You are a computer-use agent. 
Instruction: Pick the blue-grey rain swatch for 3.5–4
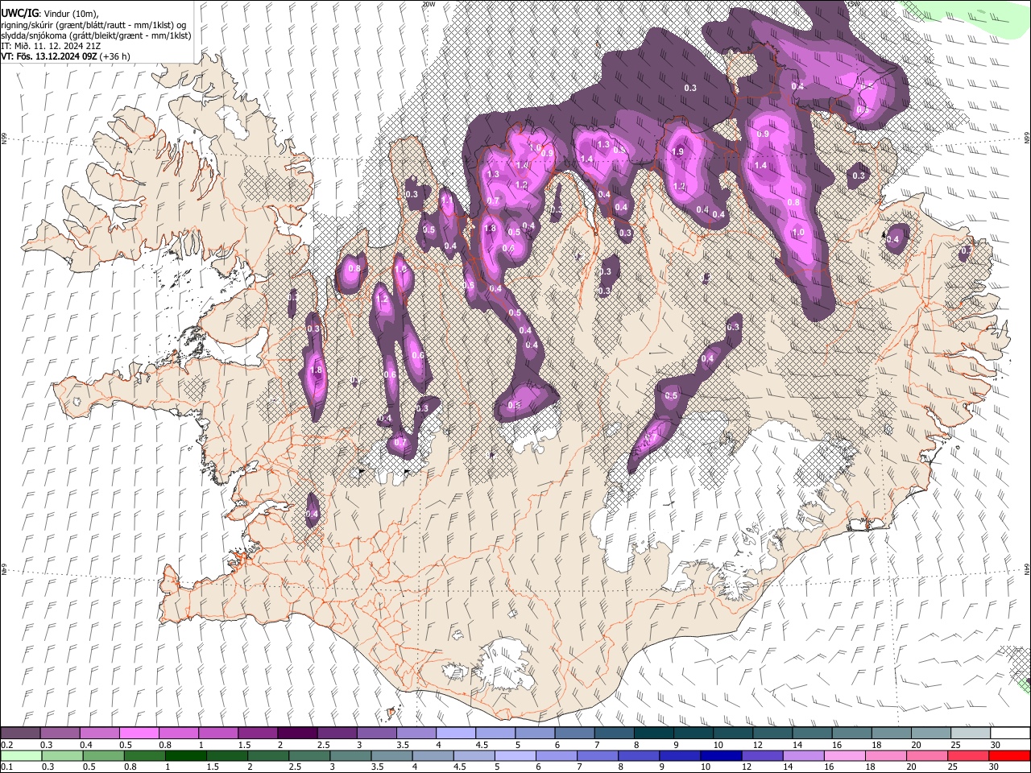tap(391, 755)
